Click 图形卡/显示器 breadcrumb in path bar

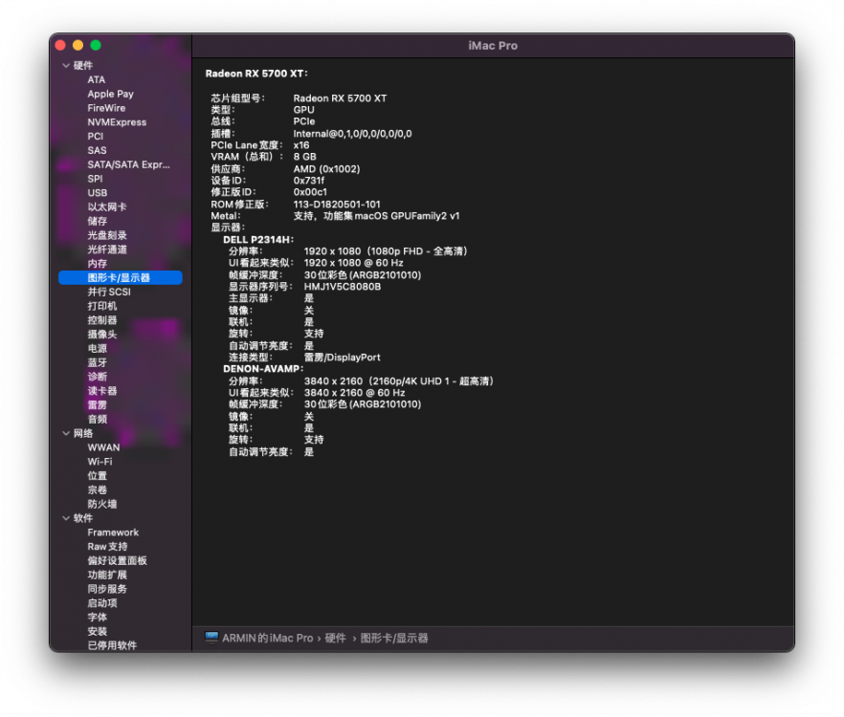tap(394, 639)
